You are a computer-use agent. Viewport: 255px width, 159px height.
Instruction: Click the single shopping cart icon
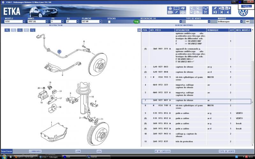(206, 12)
